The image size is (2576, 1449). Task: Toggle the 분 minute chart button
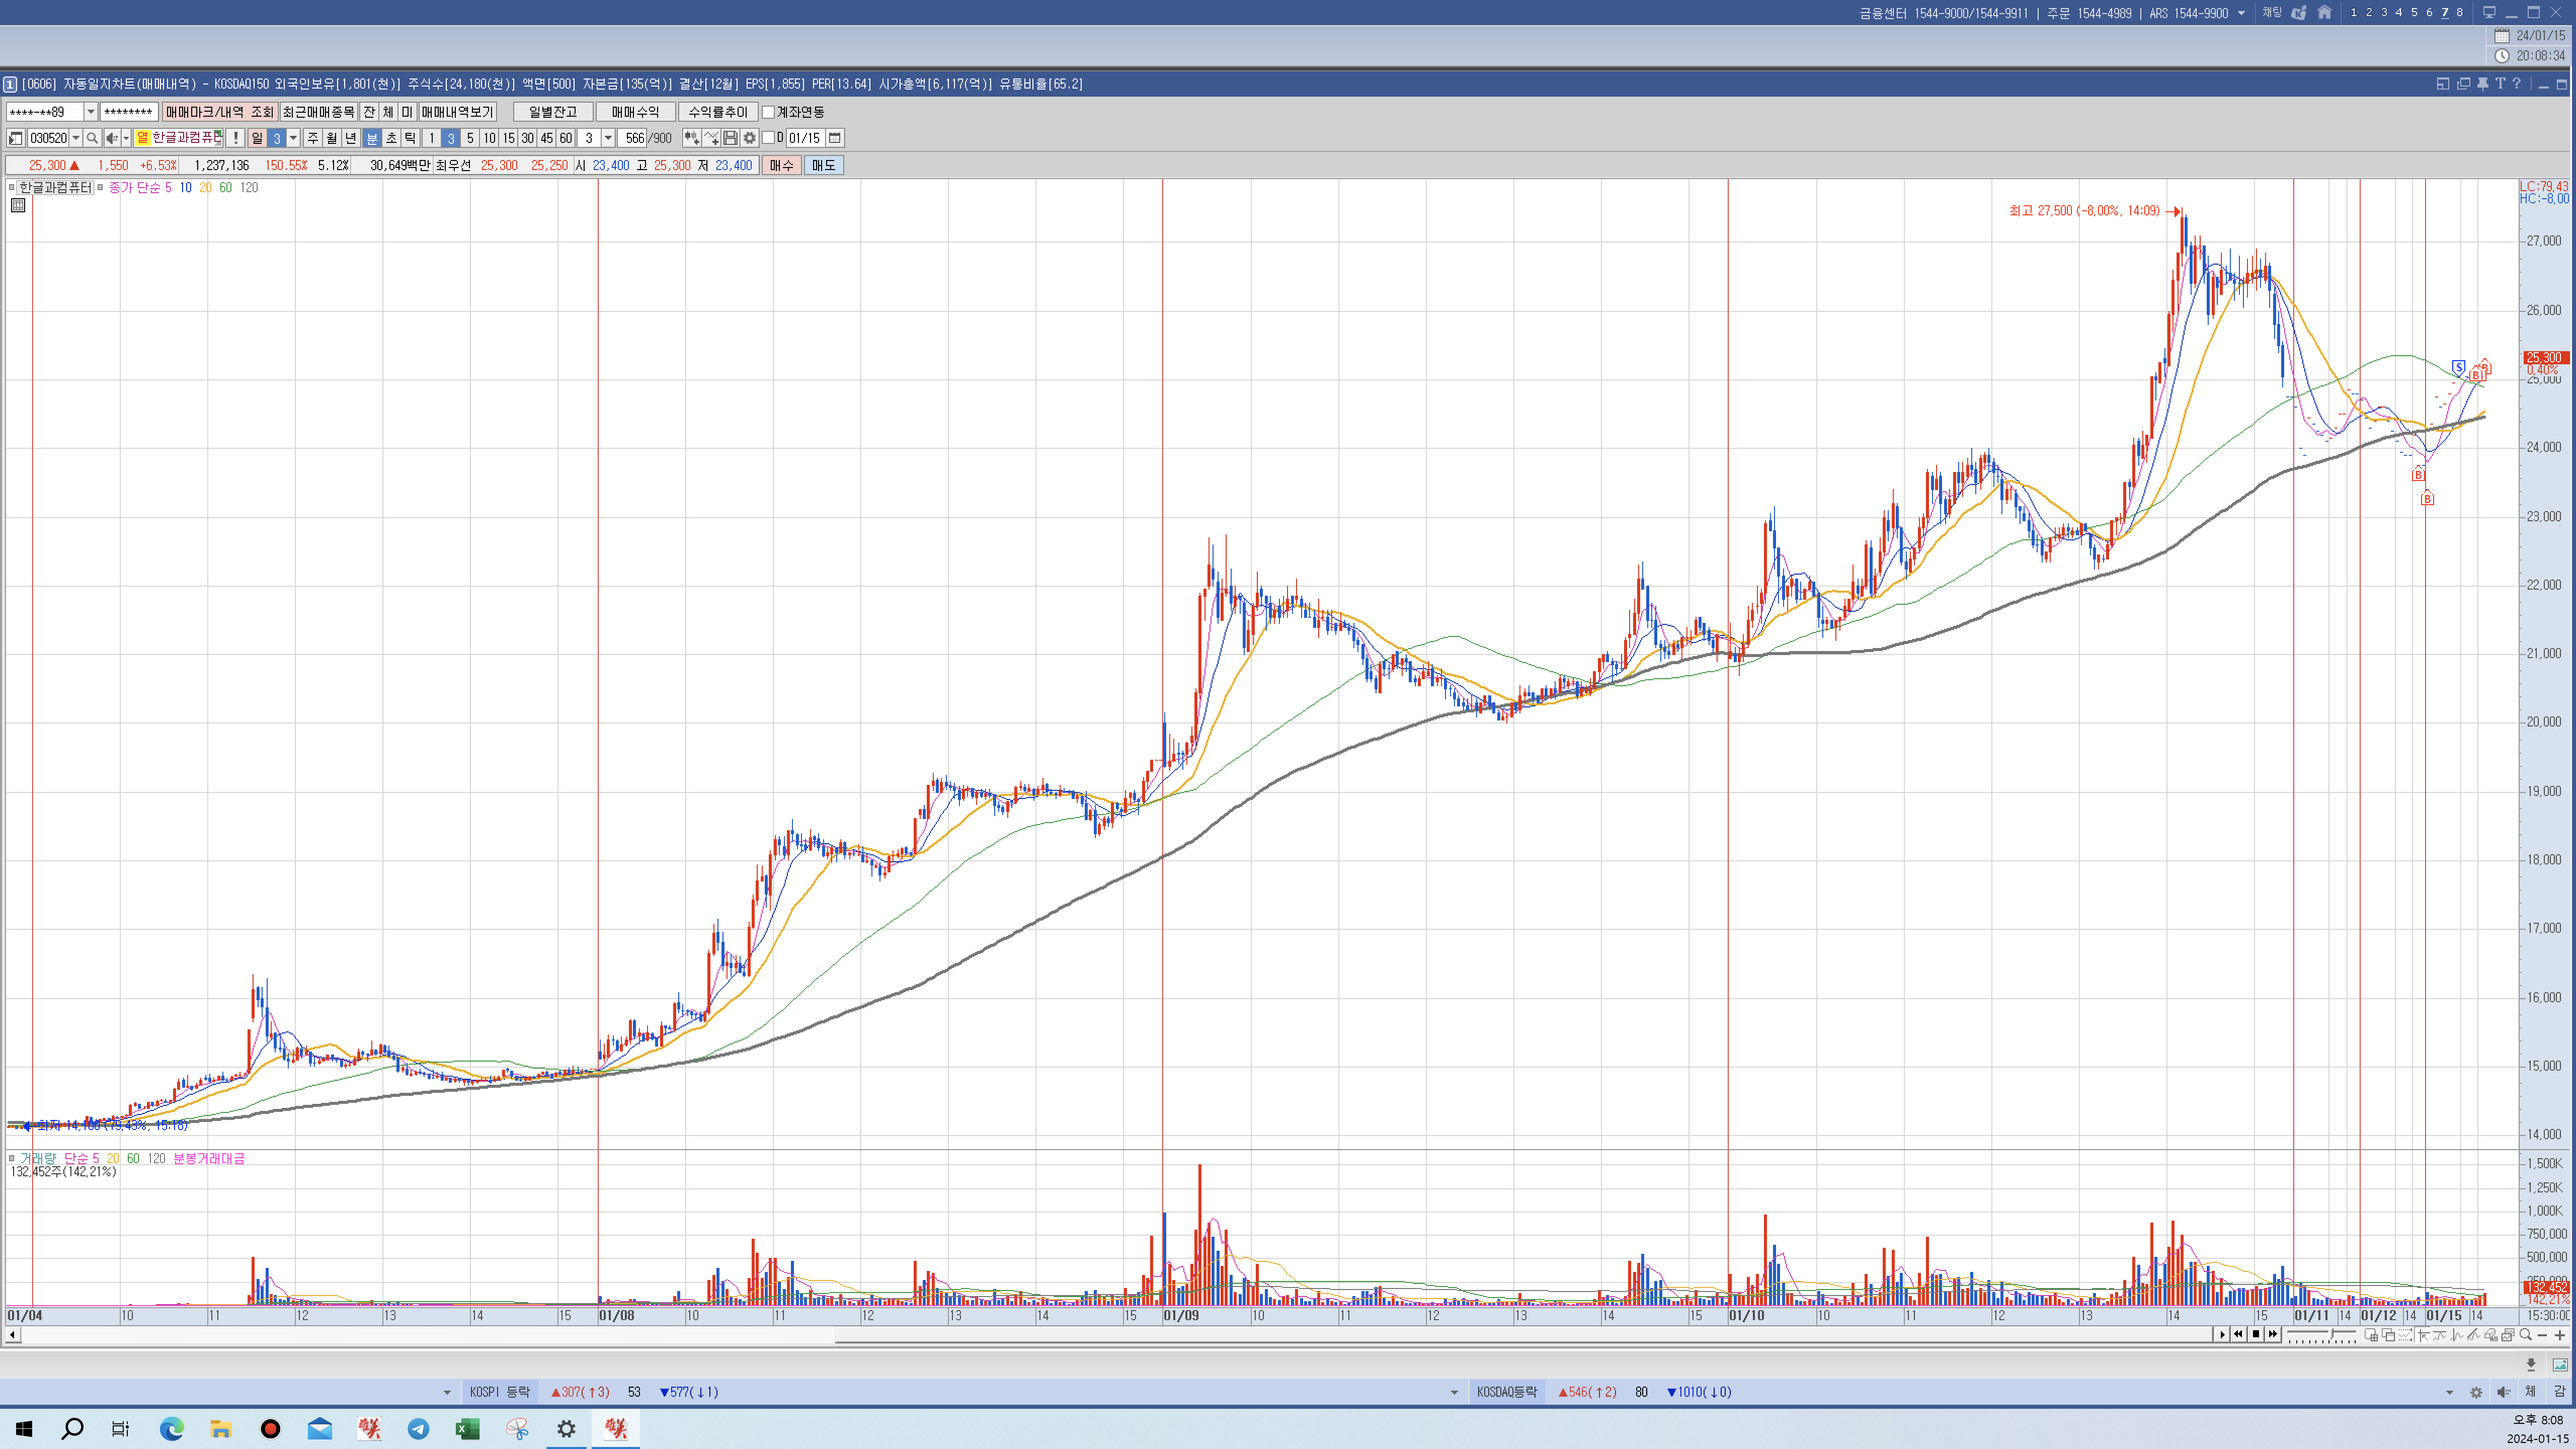pos(372,138)
